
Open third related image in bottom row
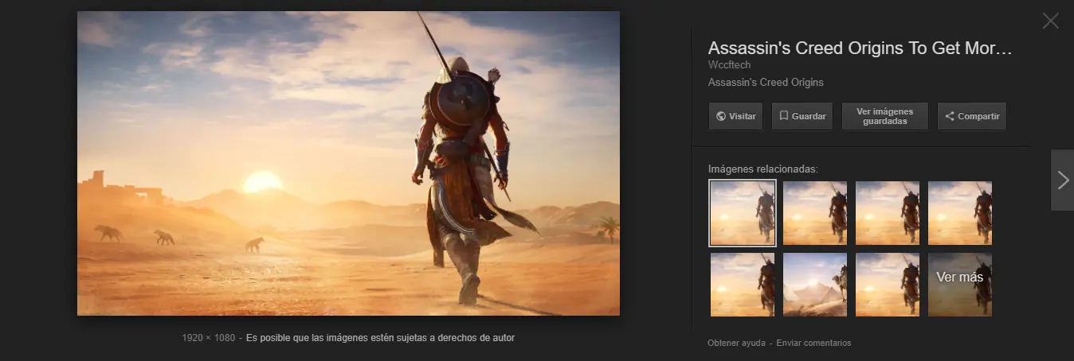pyautogui.click(x=888, y=285)
